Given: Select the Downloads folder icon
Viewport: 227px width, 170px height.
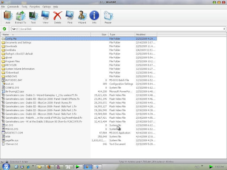Looking at the screenshot, I should (x=3, y=46).
